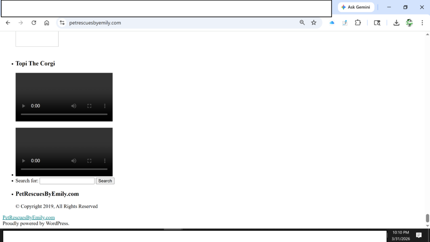The image size is (430, 242).
Task: Go to the browser home page
Action: 47,23
